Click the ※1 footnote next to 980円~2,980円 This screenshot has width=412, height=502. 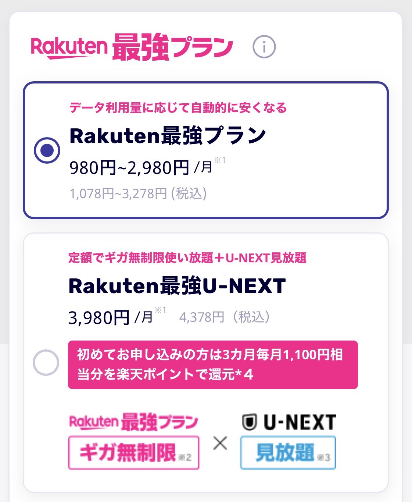click(220, 160)
